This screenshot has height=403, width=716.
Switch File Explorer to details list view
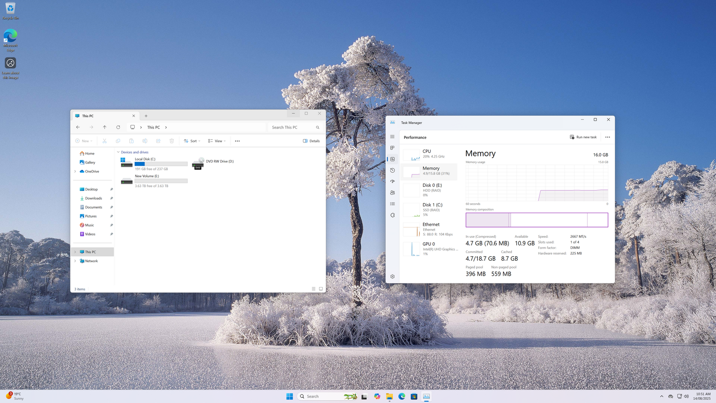(314, 289)
